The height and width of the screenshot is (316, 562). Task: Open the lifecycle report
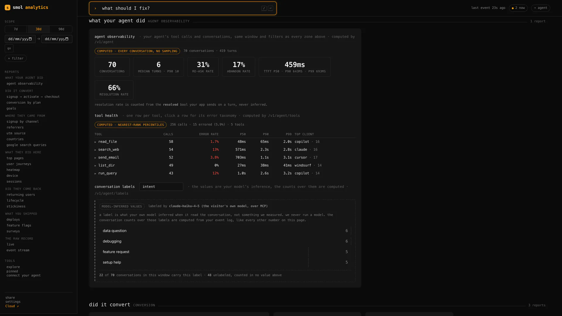[x=15, y=201]
